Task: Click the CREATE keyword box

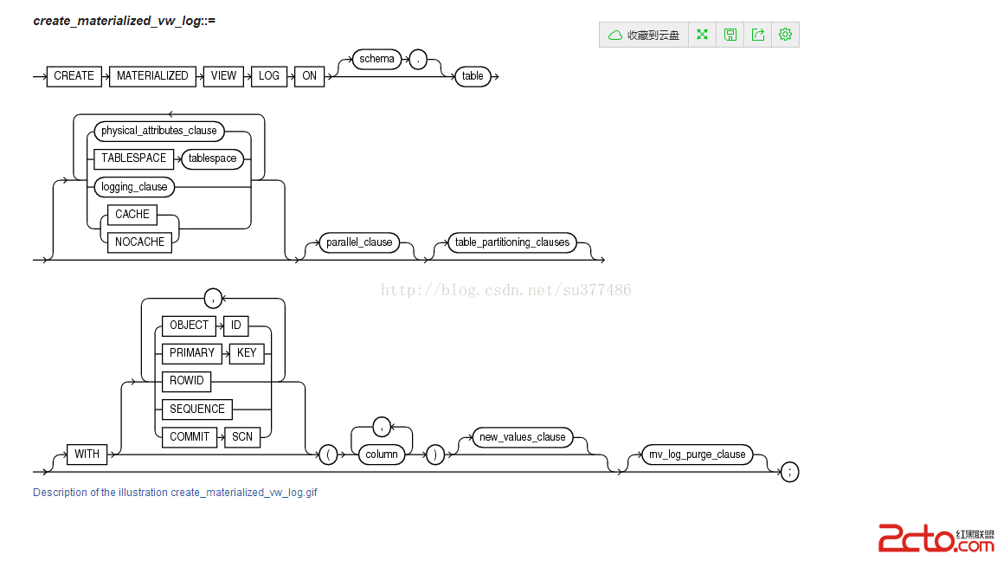Action: (74, 76)
